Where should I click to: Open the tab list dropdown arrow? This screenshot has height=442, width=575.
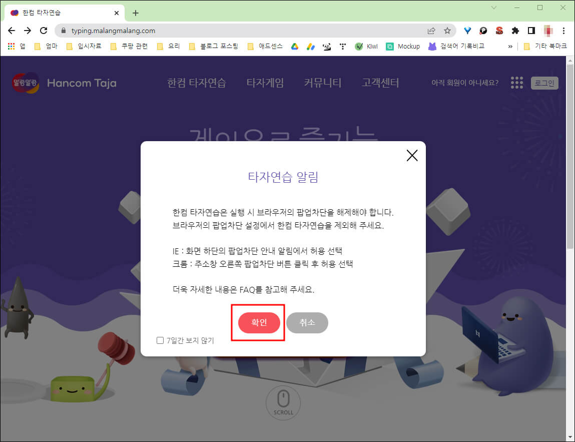click(494, 8)
